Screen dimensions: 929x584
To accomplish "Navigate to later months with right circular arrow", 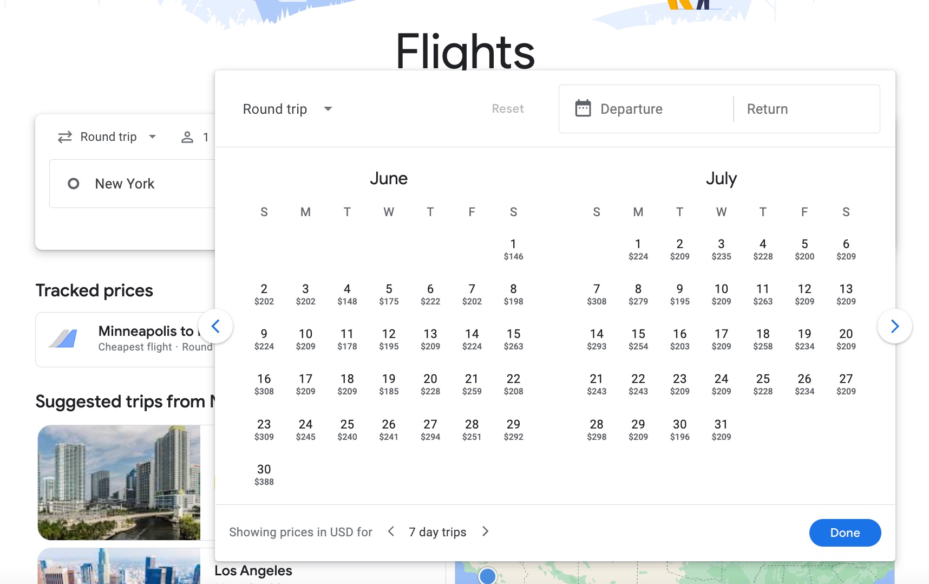I will 895,326.
